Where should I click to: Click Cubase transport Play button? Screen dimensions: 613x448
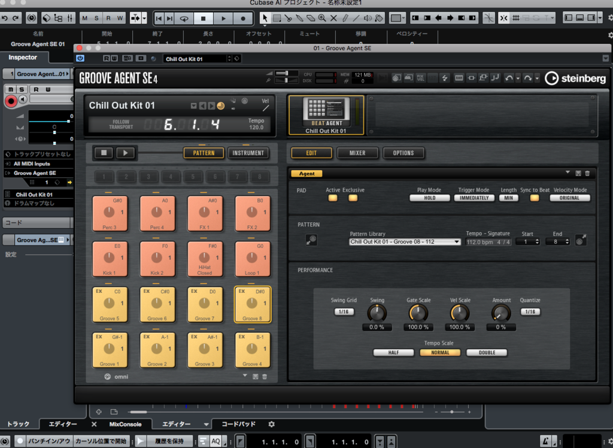click(223, 18)
